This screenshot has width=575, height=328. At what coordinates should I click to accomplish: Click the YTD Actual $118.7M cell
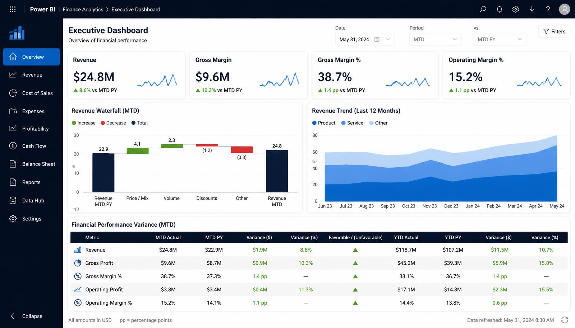pos(406,250)
